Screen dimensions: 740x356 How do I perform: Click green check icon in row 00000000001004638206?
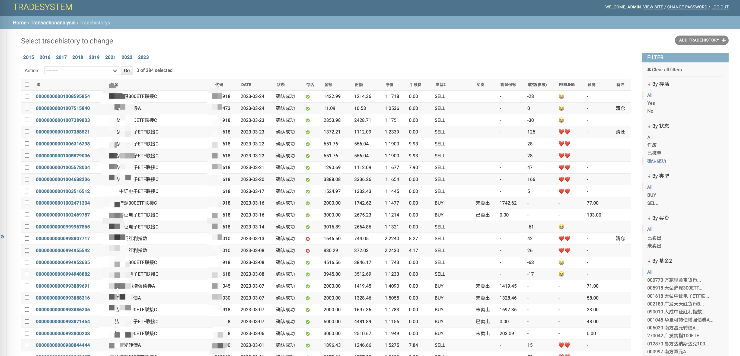pos(308,180)
